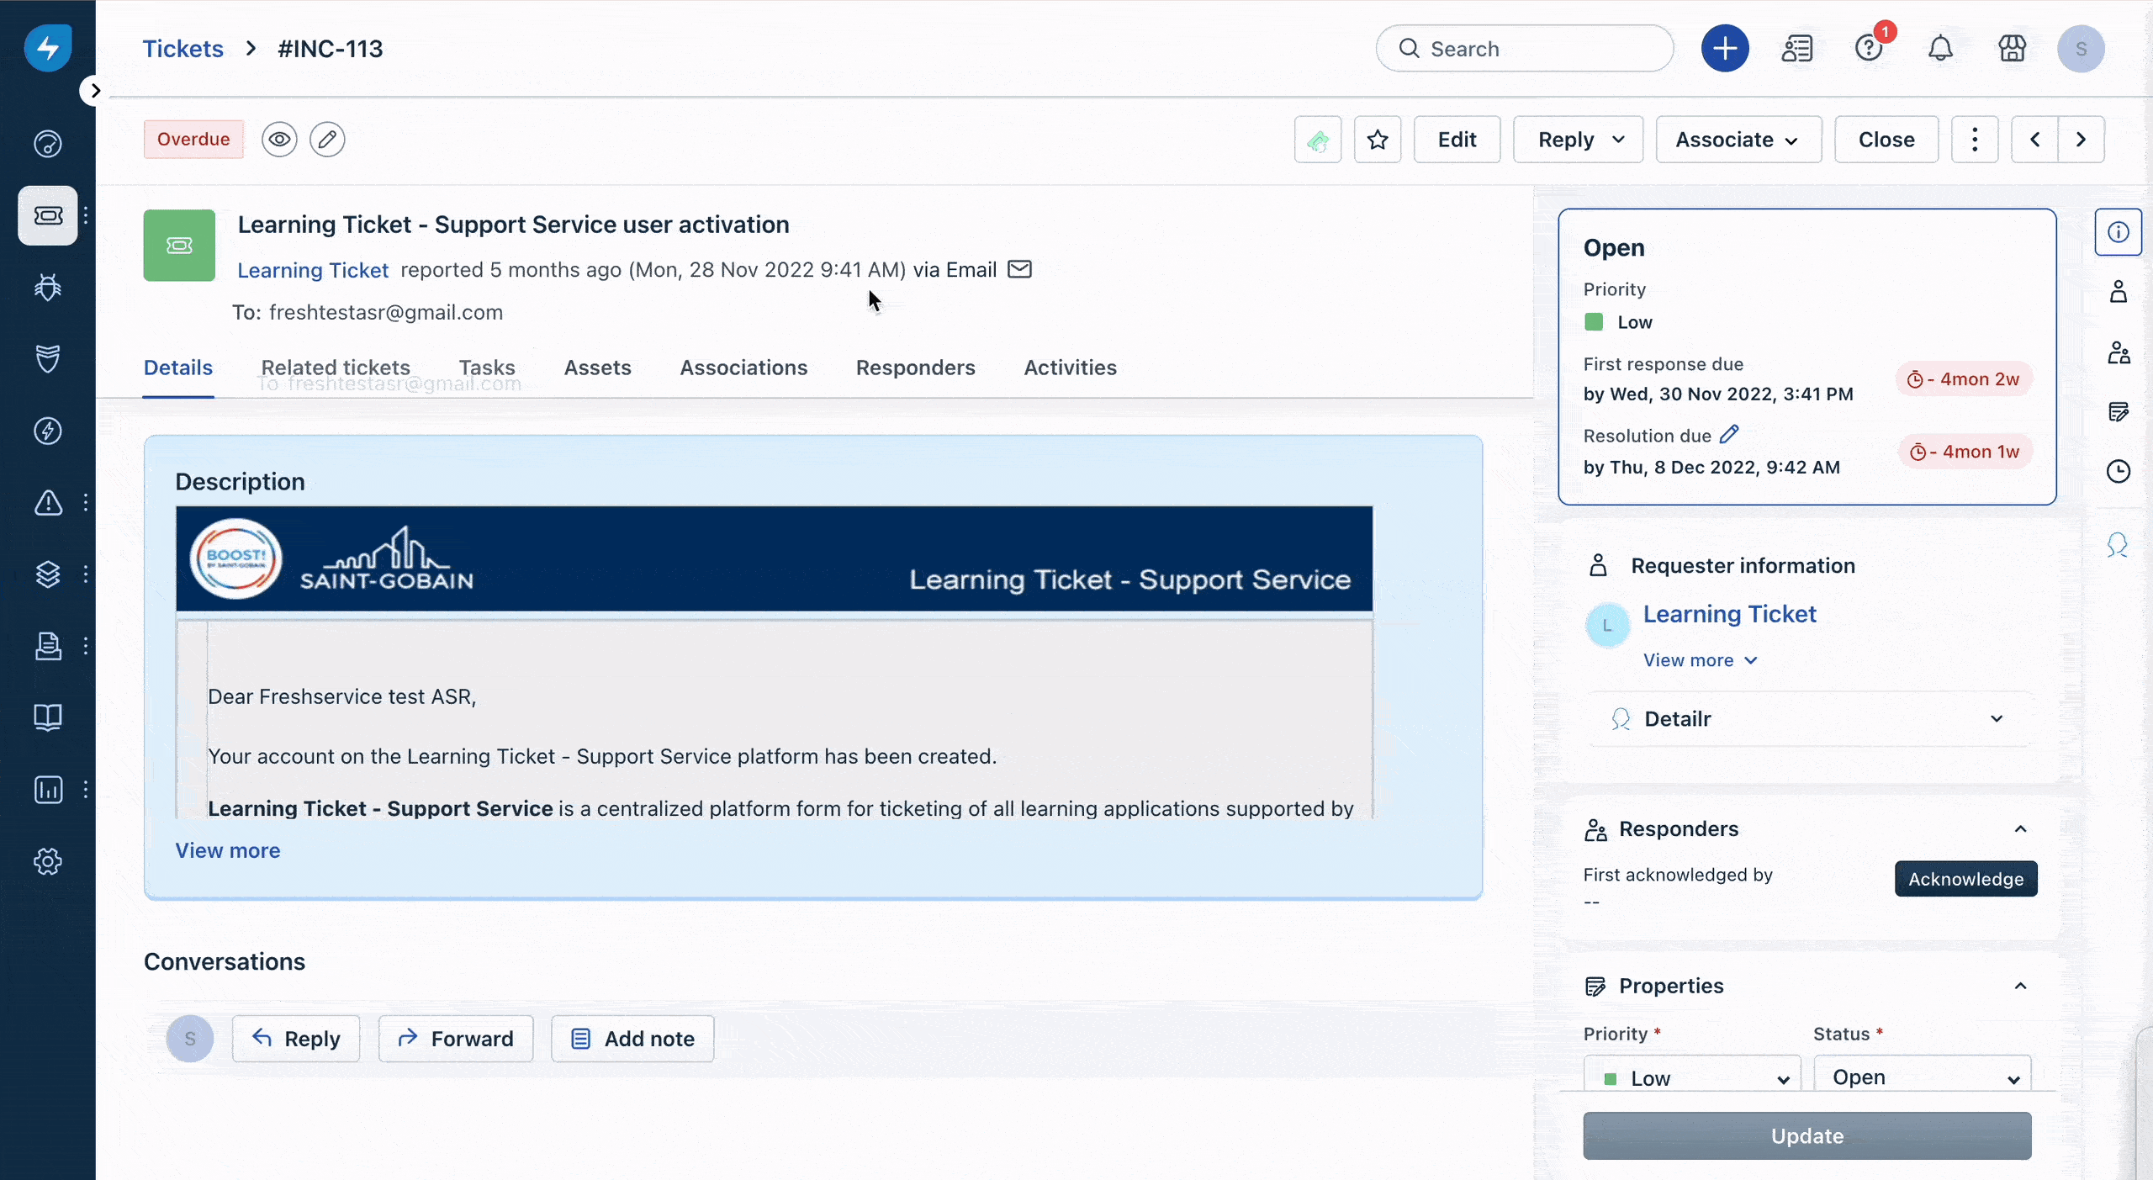Toggle the watch ticket eye icon

tap(279, 140)
